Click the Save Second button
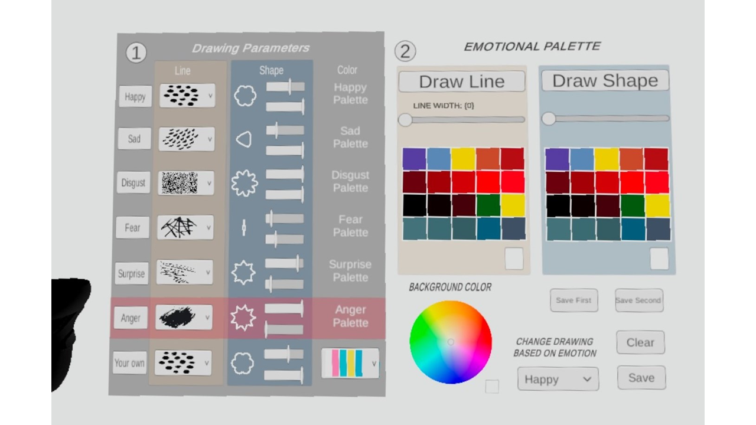The width and height of the screenshot is (756, 425). coord(638,300)
